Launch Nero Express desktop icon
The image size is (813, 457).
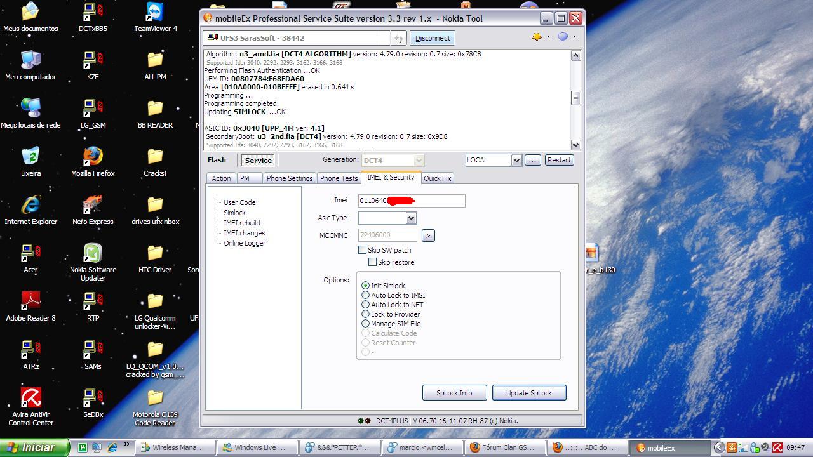pyautogui.click(x=93, y=210)
